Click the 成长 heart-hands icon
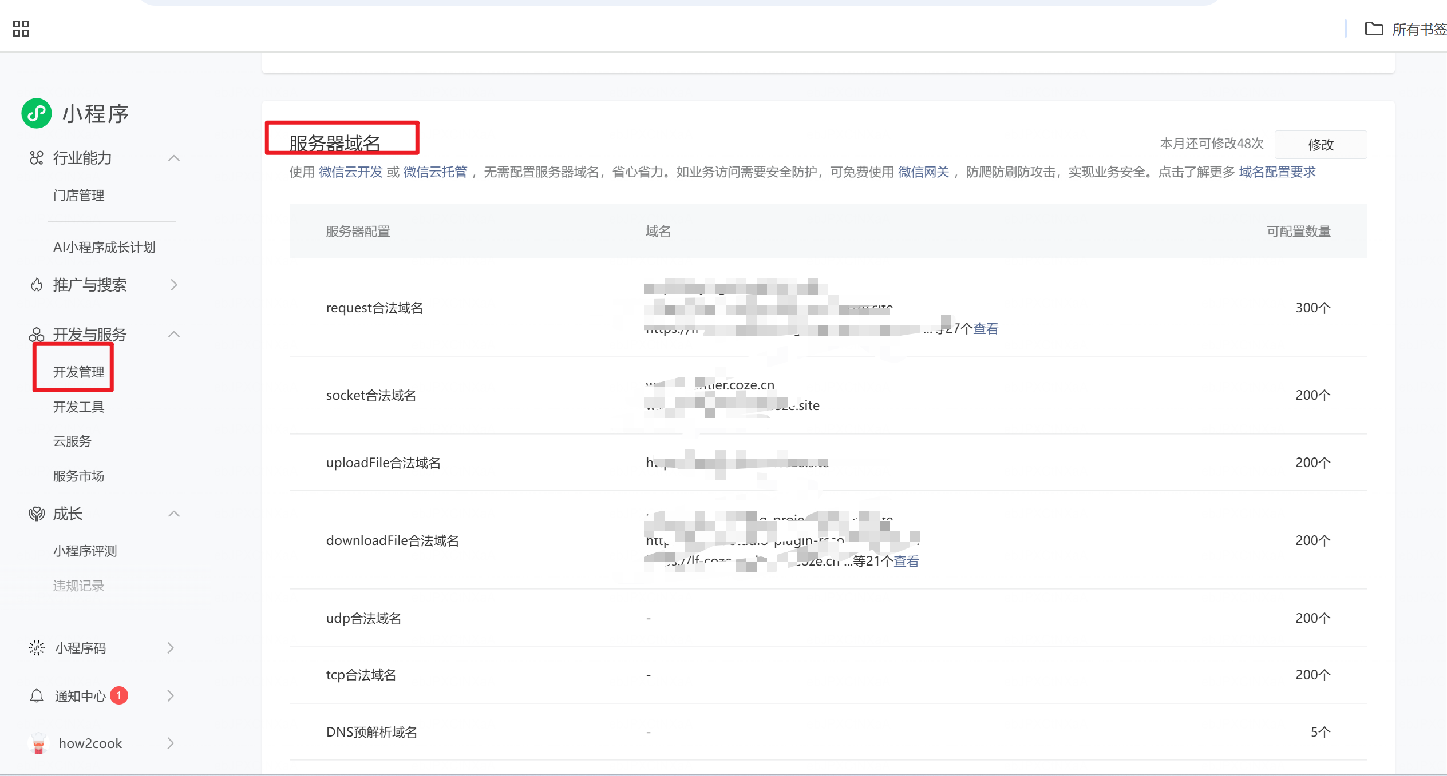 point(37,514)
